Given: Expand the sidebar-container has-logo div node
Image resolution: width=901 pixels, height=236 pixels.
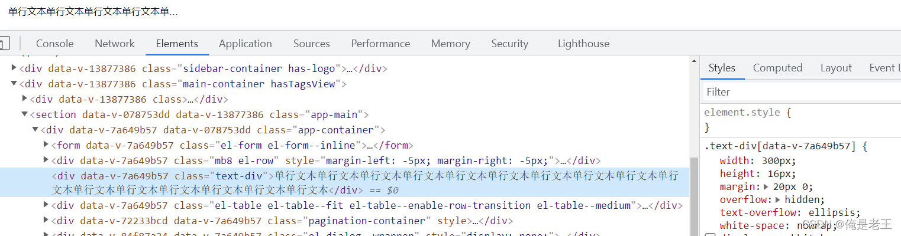Looking at the screenshot, I should click(x=14, y=68).
